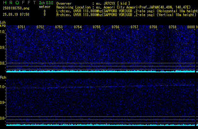This screenshot has width=198, height=129.
Task: Click the 0751 time marker
Action: (21, 27)
